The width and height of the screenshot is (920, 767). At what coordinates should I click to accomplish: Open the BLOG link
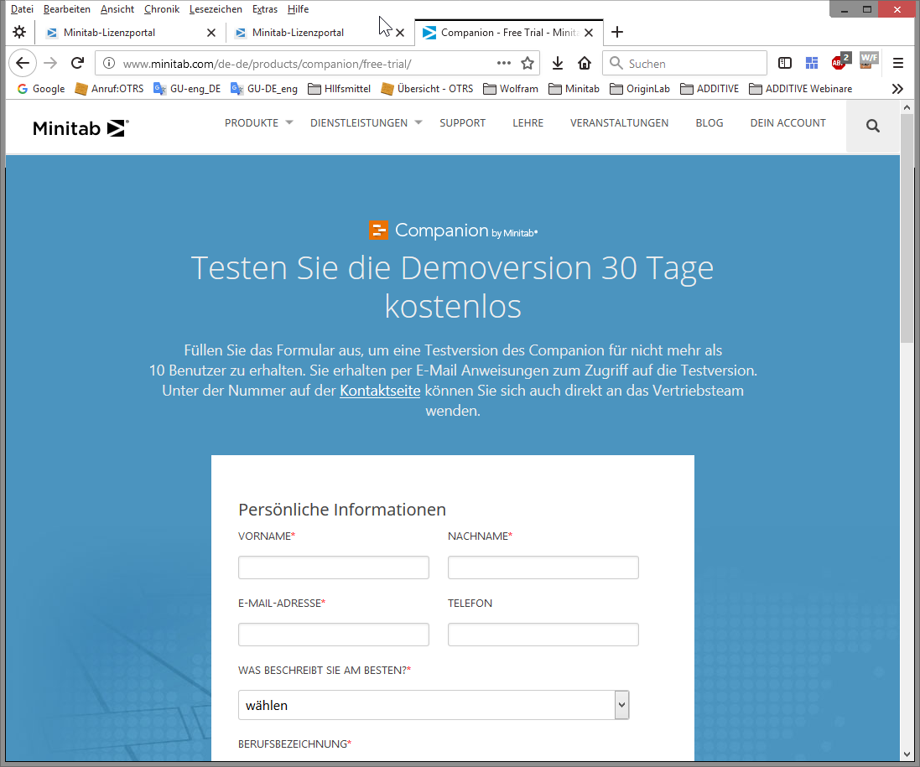coord(709,122)
